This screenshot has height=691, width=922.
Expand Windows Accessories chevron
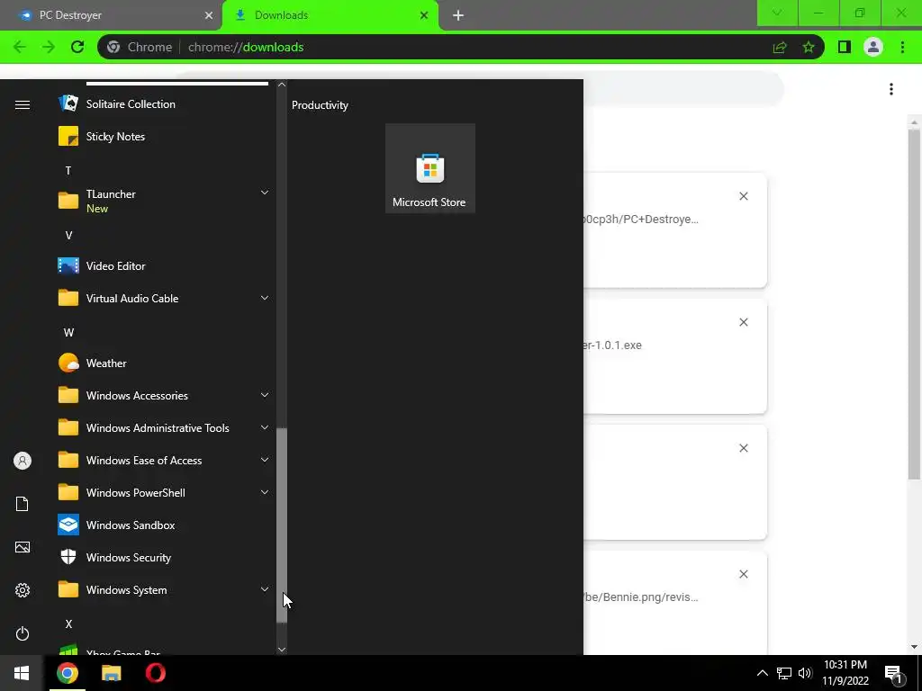tap(265, 396)
